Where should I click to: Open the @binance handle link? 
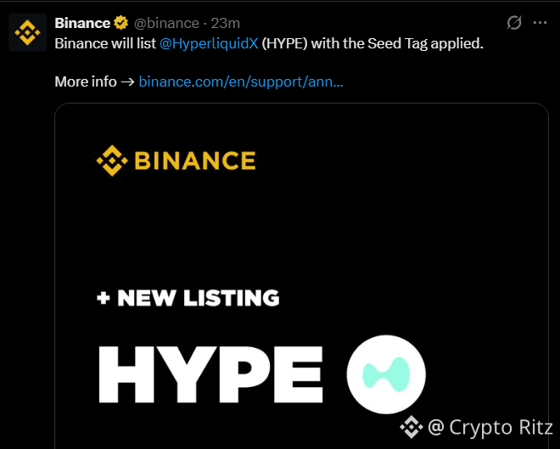click(x=166, y=23)
